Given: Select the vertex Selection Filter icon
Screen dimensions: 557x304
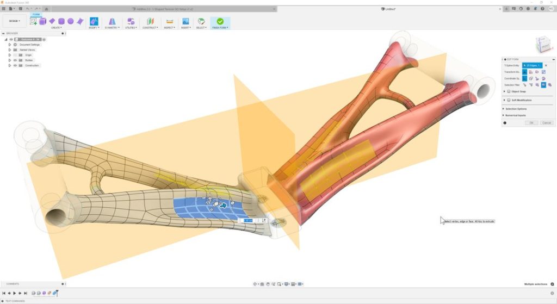Looking at the screenshot, I should pos(524,85).
